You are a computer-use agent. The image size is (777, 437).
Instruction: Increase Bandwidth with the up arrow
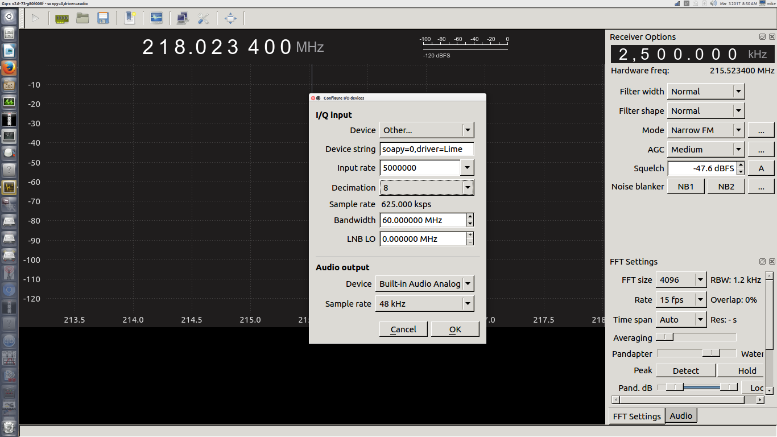click(x=470, y=217)
